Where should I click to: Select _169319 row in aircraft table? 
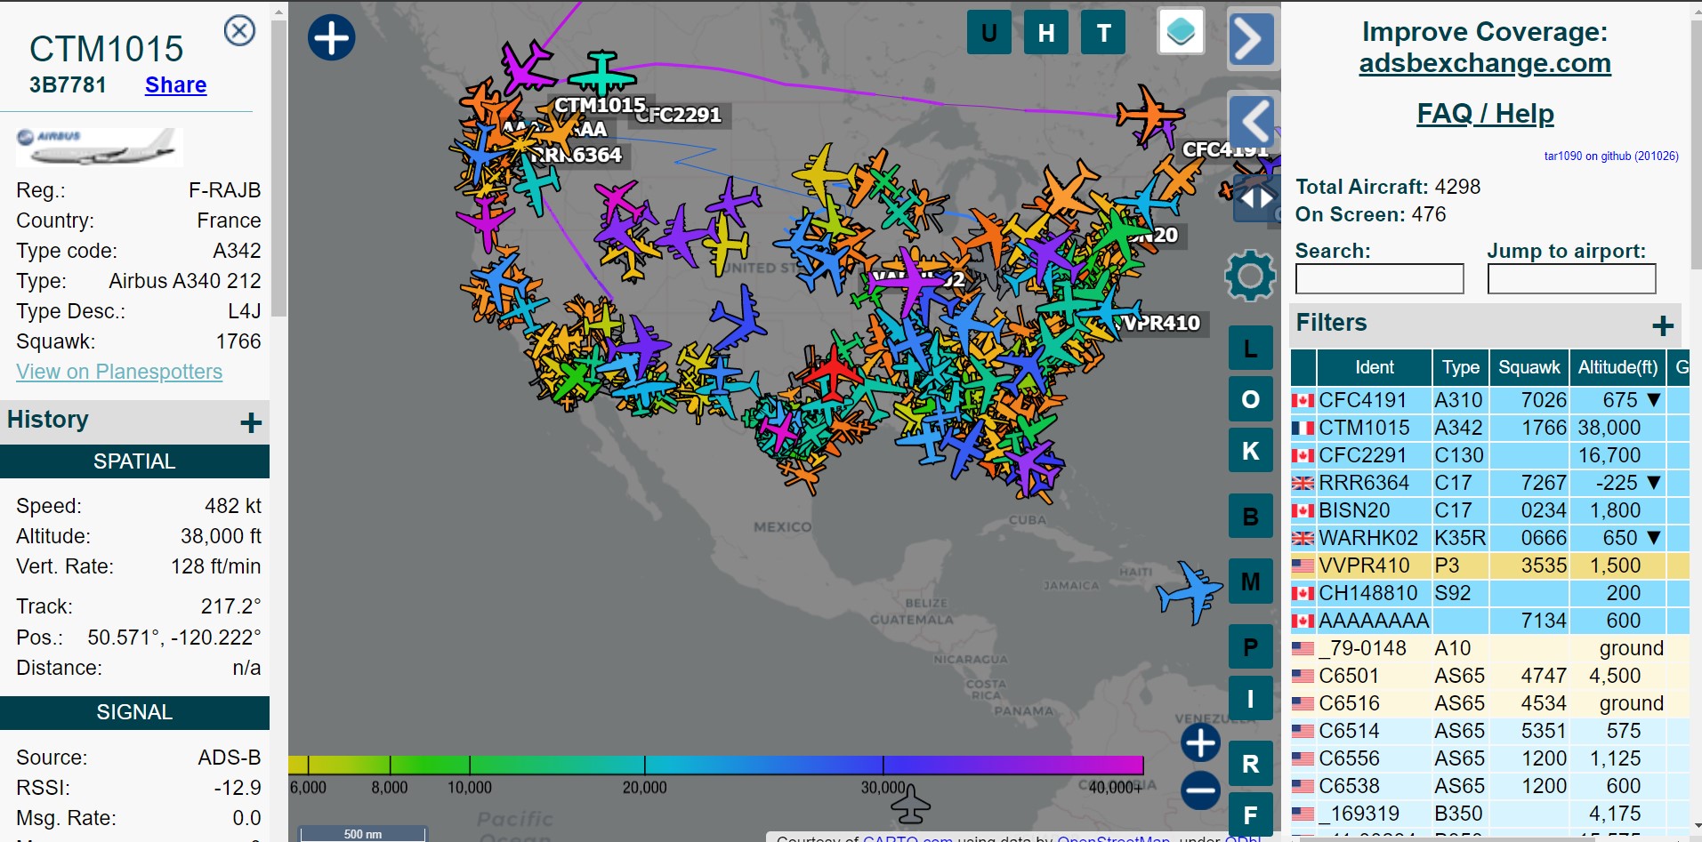pos(1489,814)
